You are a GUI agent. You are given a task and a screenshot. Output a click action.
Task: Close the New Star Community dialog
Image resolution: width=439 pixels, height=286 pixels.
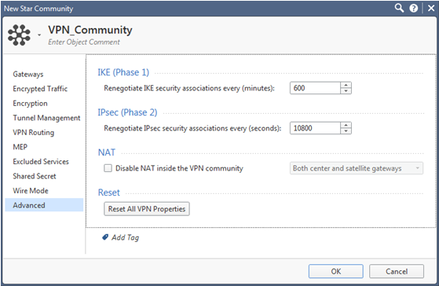pos(431,8)
